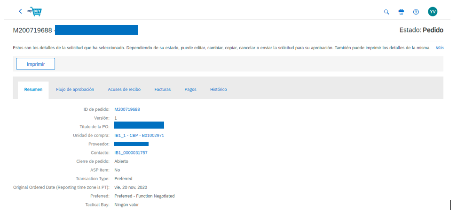Open contact link IB1_0000031757
Viewport: 457px width, 214px height.
tap(131, 153)
